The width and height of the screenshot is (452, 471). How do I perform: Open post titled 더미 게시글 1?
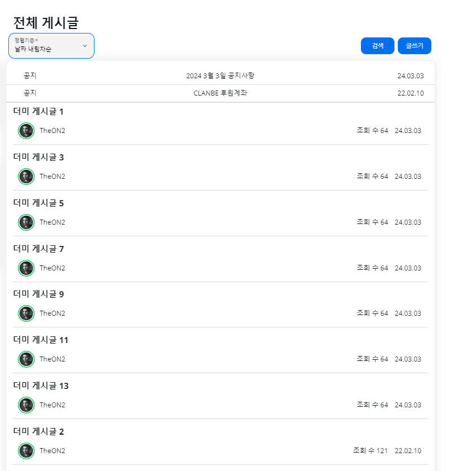pos(39,111)
